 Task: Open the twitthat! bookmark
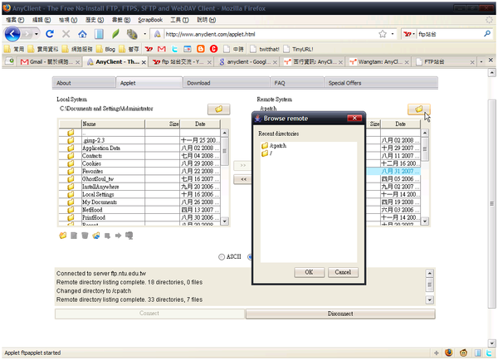(x=265, y=49)
